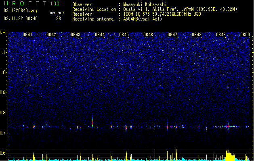Click the tall vertical echo spike near 0644
The width and height of the screenshot is (254, 161).
click(92, 122)
